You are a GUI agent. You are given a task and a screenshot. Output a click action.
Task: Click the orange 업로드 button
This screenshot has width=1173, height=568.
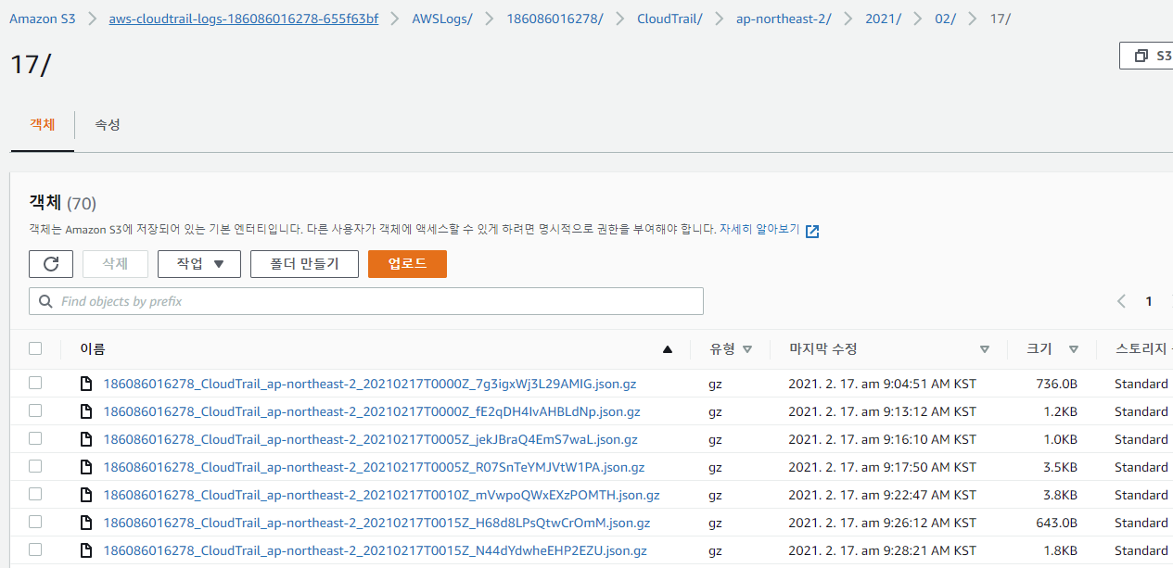[x=407, y=264]
